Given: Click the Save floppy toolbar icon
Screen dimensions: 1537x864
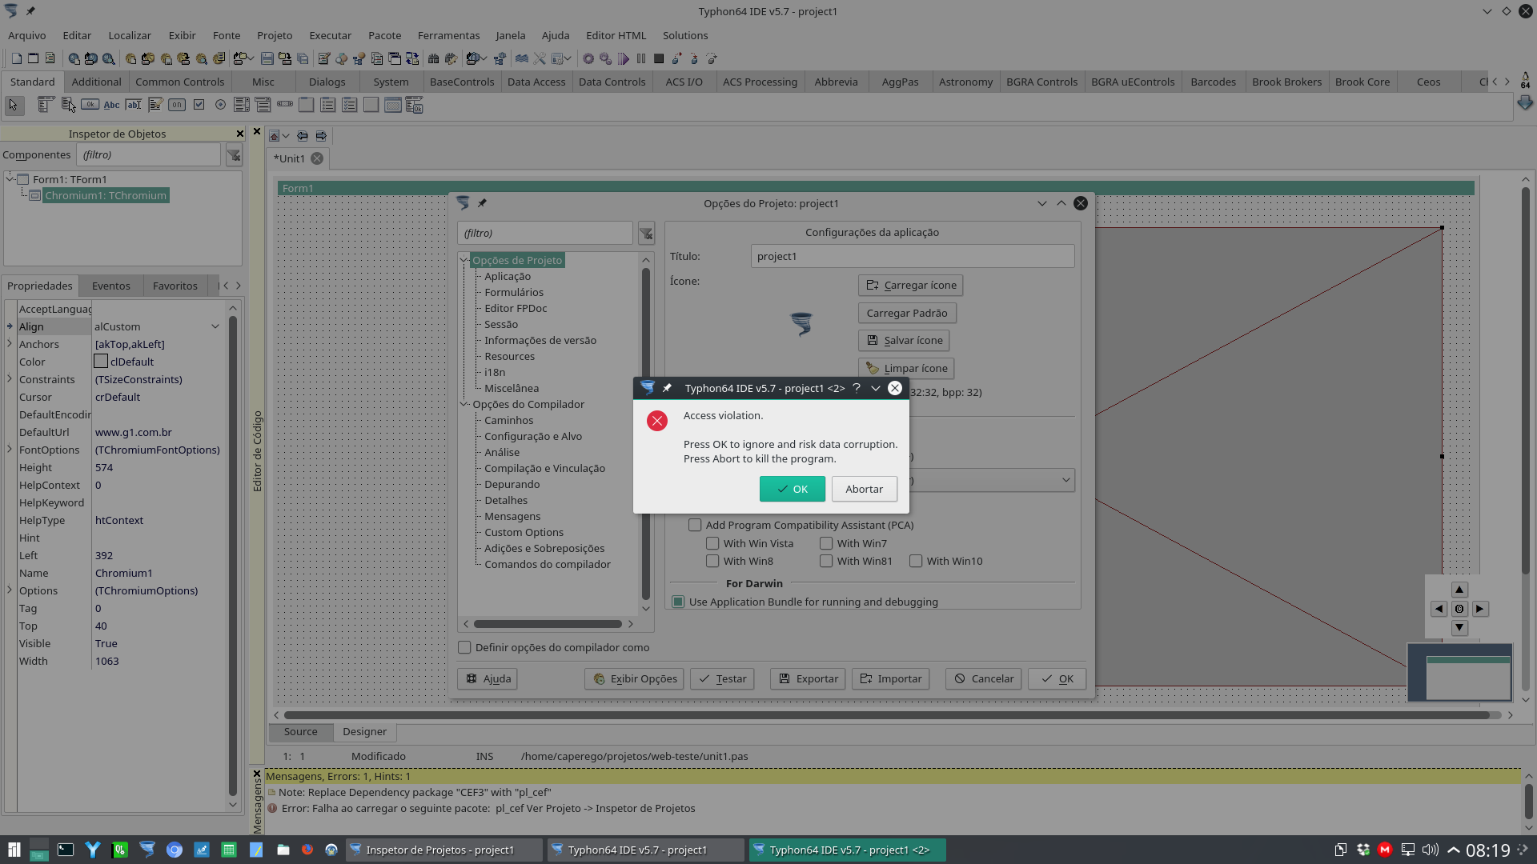Looking at the screenshot, I should (x=267, y=58).
